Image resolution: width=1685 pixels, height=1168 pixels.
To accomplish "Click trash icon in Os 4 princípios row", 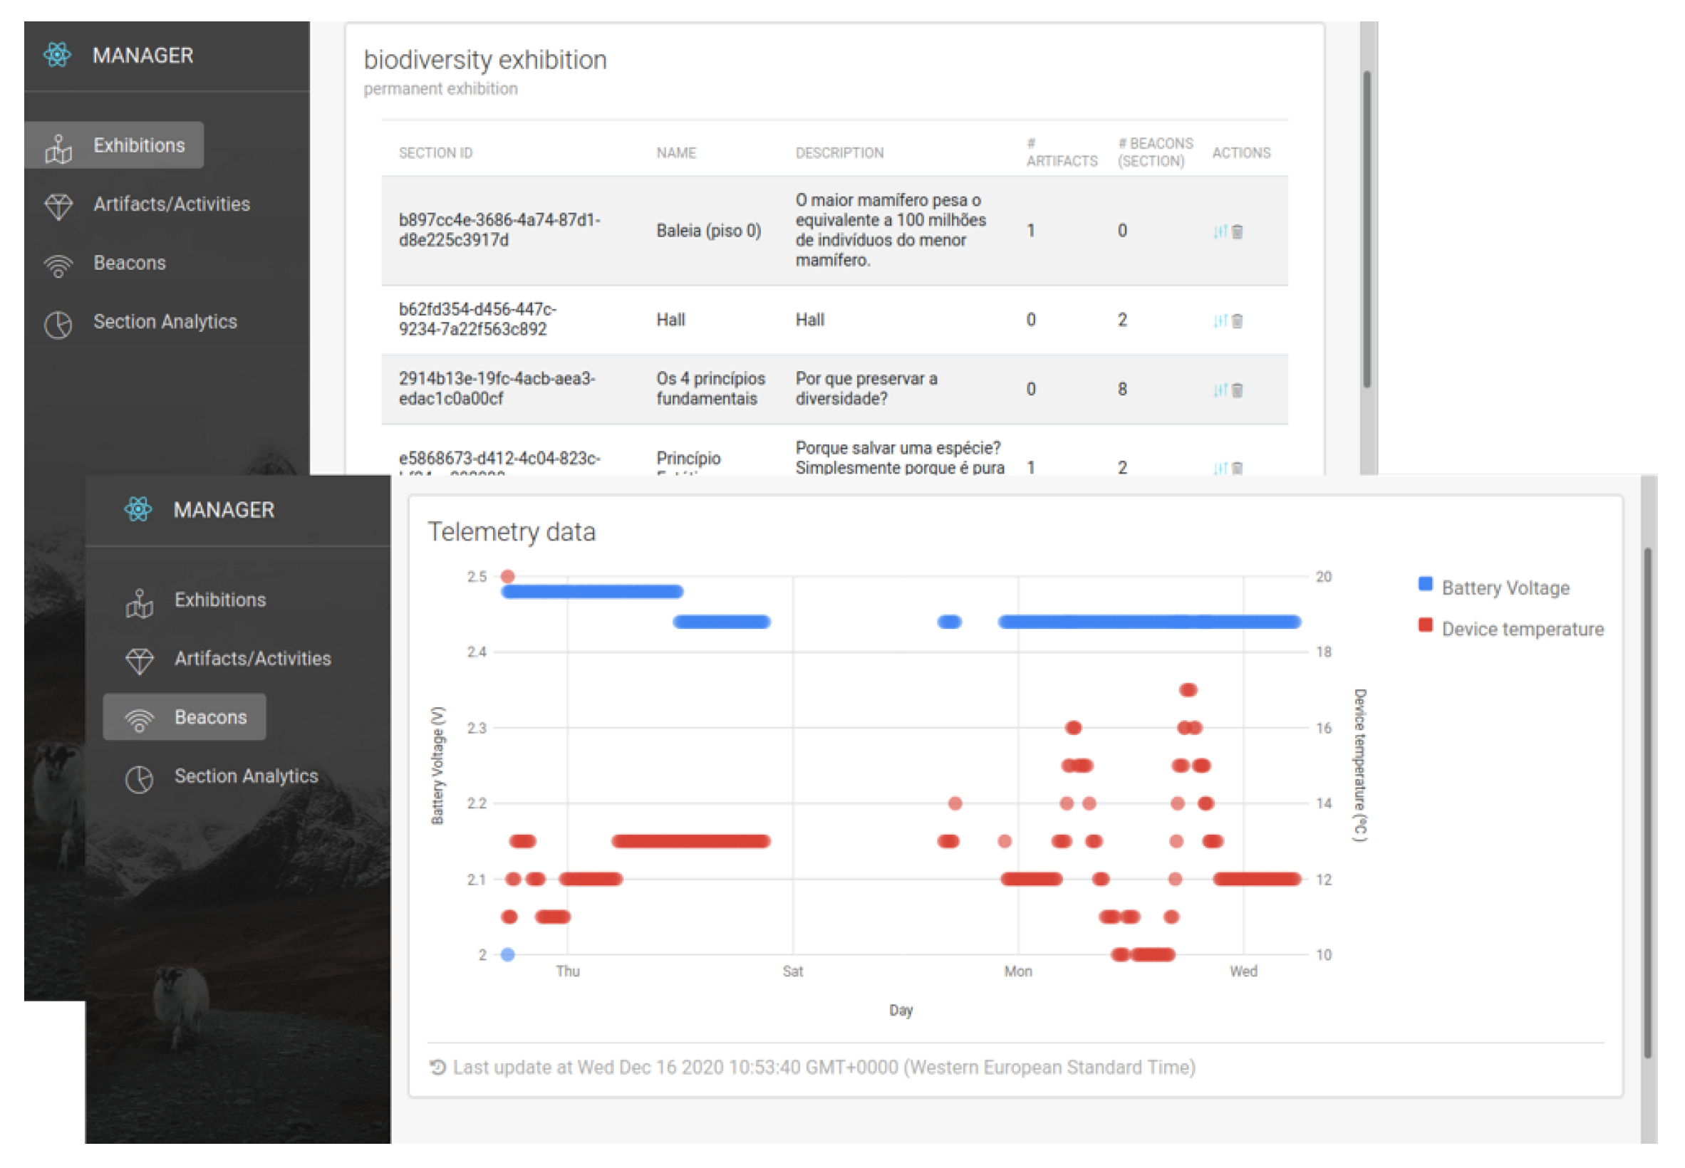I will coord(1236,391).
